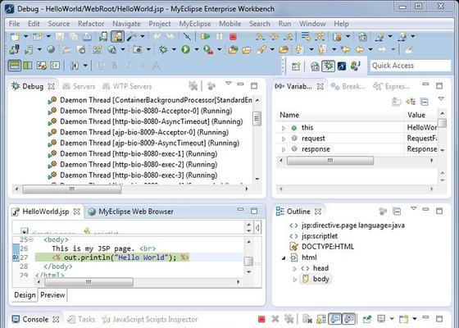Click the Collapse All icon in Variables view

424,102
